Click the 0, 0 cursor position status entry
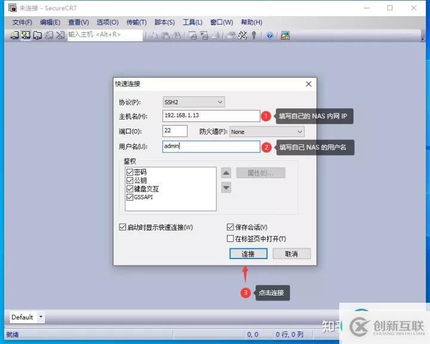This screenshot has width=430, height=344. coord(253,334)
